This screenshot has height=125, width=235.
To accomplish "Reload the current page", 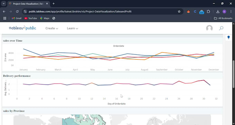I will pyautogui.click(x=17, y=11).
